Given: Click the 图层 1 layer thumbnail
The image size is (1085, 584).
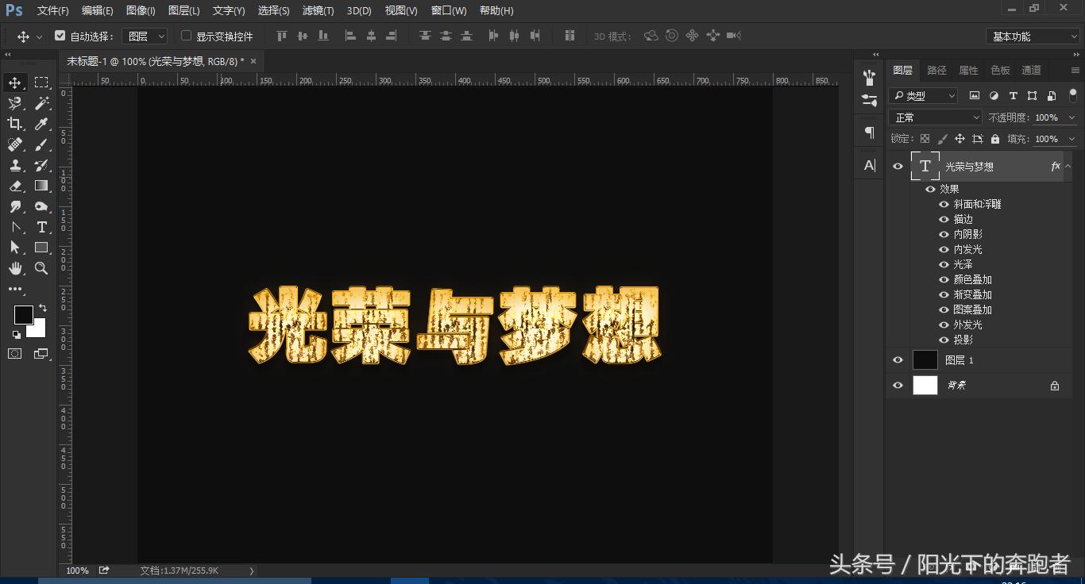Looking at the screenshot, I should [x=925, y=359].
